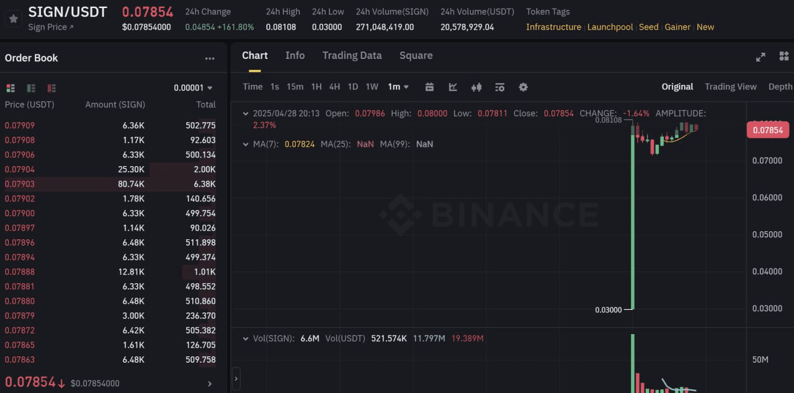Open the chart date calendar picker
This screenshot has width=794, height=393.
point(429,87)
